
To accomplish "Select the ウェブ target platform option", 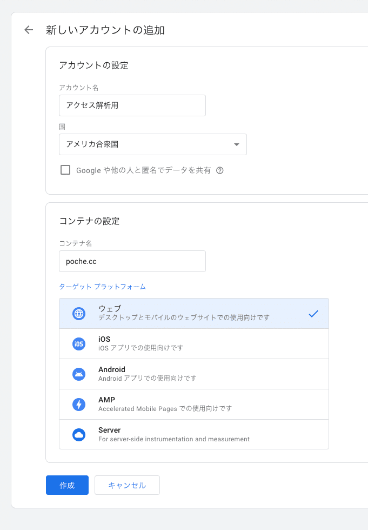I will (x=194, y=313).
